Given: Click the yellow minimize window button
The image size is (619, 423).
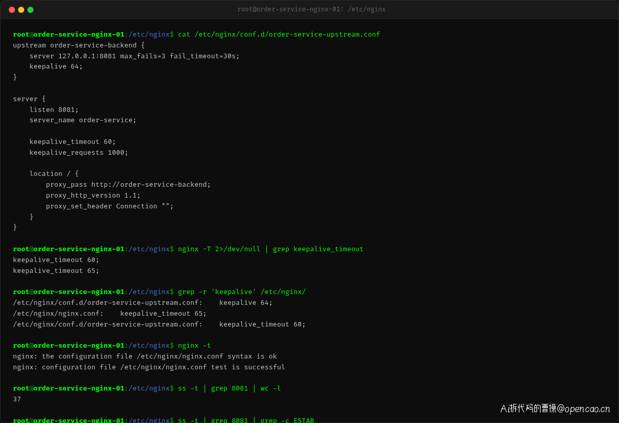Looking at the screenshot, I should click(x=21, y=10).
